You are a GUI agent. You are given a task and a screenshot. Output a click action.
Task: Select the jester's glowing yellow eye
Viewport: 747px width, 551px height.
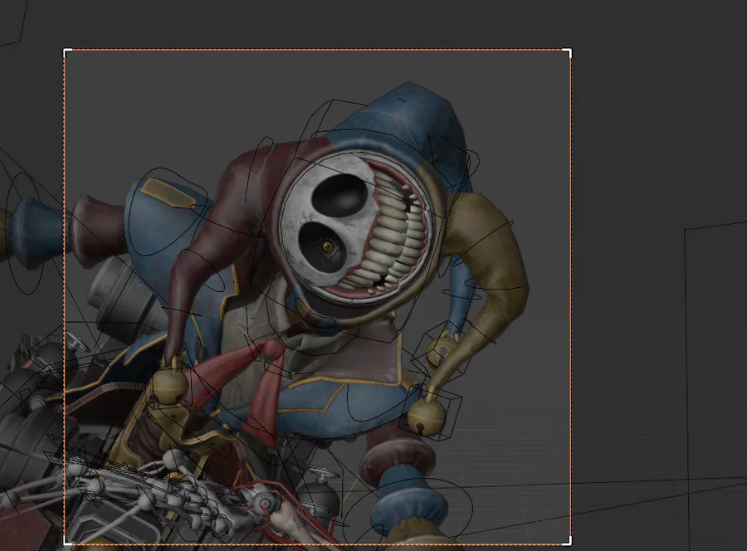click(x=327, y=246)
